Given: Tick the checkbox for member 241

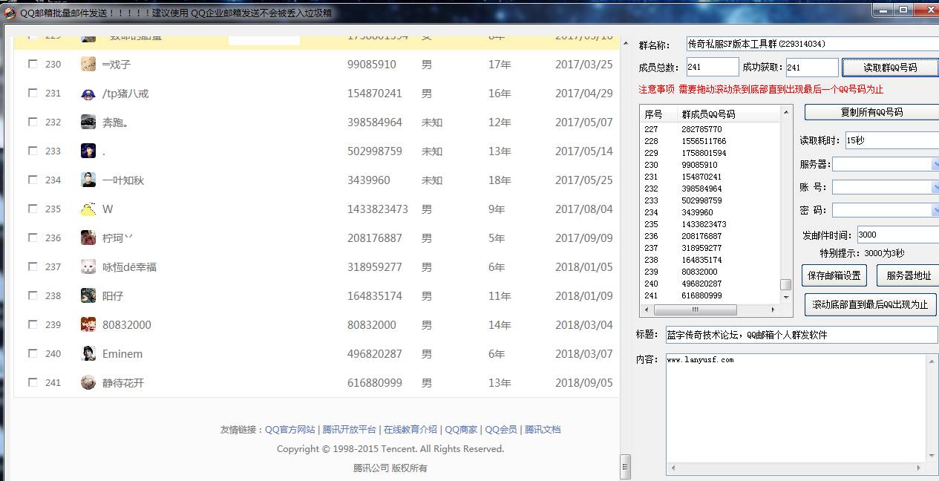Looking at the screenshot, I should click(x=33, y=383).
